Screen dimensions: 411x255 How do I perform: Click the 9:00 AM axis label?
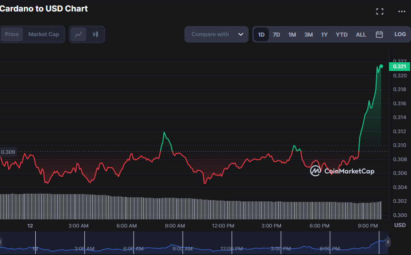tap(175, 226)
